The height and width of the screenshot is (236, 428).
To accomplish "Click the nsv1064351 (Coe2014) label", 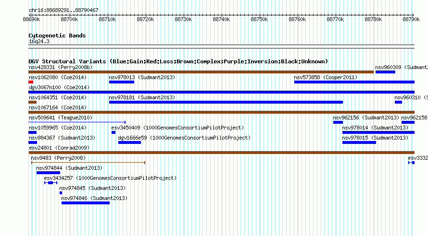I will pyautogui.click(x=58, y=97).
